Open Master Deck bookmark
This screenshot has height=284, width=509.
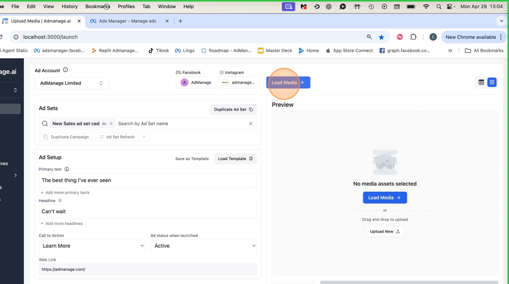tap(275, 50)
